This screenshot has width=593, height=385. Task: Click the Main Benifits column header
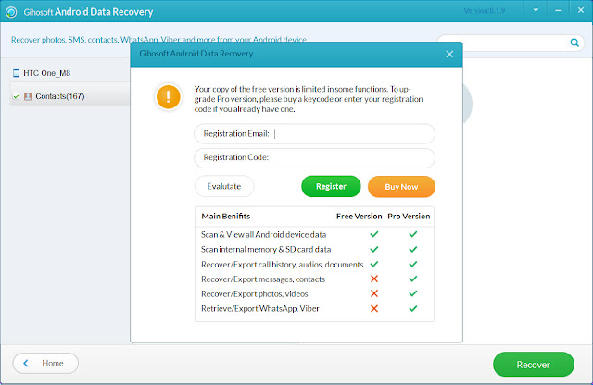(x=226, y=217)
